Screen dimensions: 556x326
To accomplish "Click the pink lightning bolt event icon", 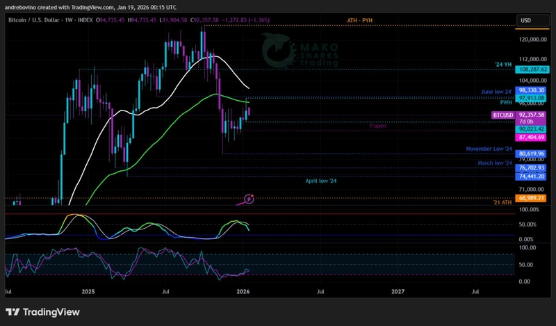I will pyautogui.click(x=249, y=199).
